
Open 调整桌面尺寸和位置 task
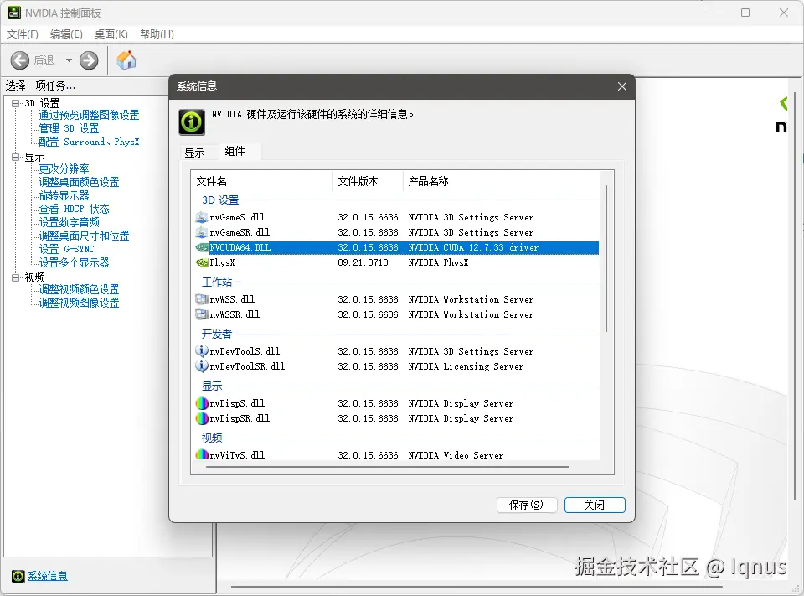(84, 236)
